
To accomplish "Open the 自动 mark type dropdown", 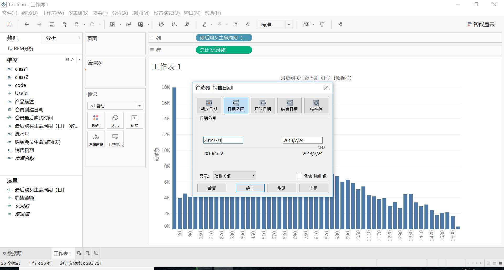I will click(115, 106).
